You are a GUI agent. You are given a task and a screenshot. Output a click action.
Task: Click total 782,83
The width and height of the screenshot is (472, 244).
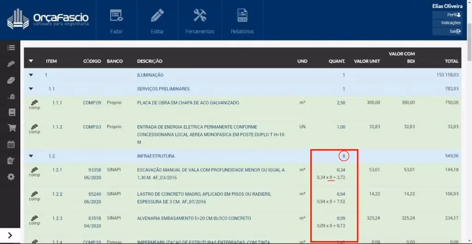point(452,89)
